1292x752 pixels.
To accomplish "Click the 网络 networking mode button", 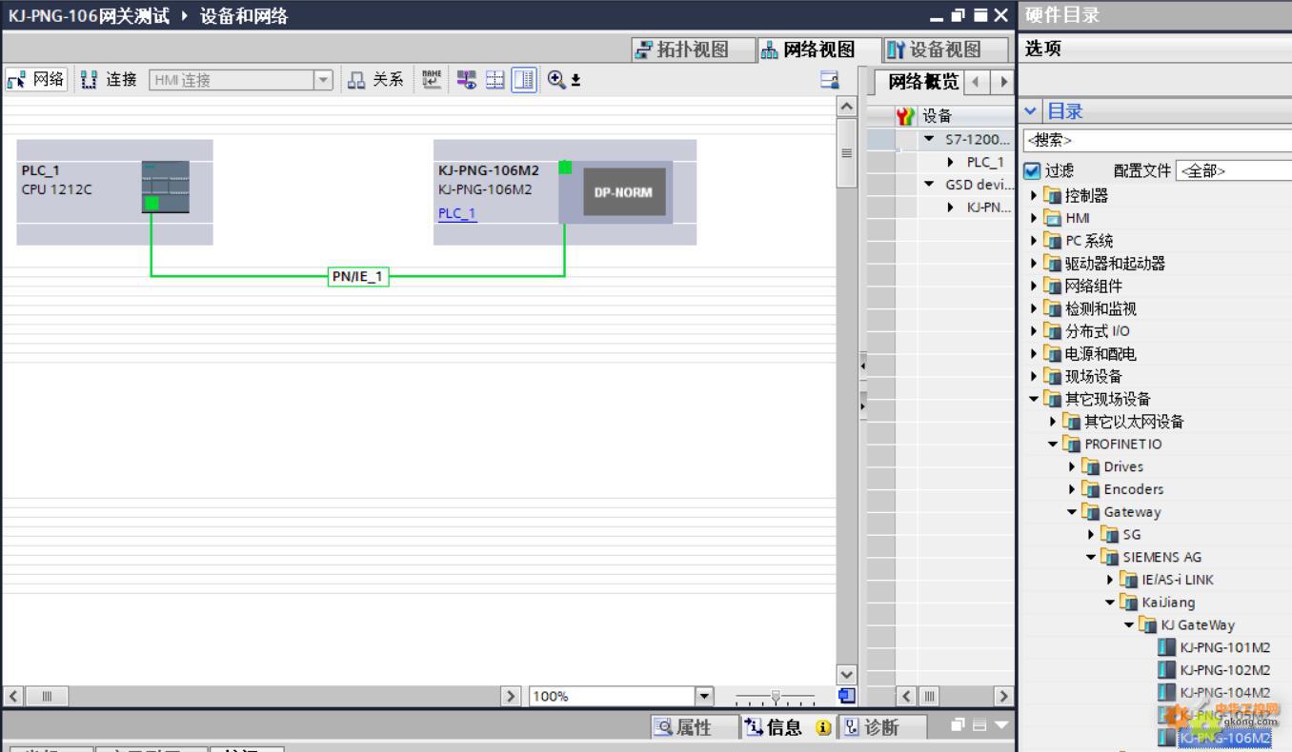I will pyautogui.click(x=36, y=80).
